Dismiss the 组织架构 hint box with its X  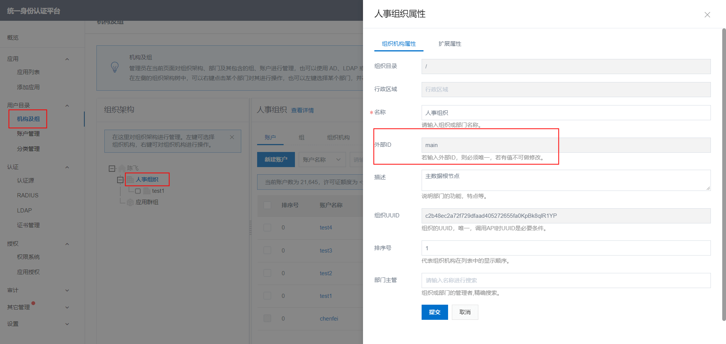(x=232, y=137)
